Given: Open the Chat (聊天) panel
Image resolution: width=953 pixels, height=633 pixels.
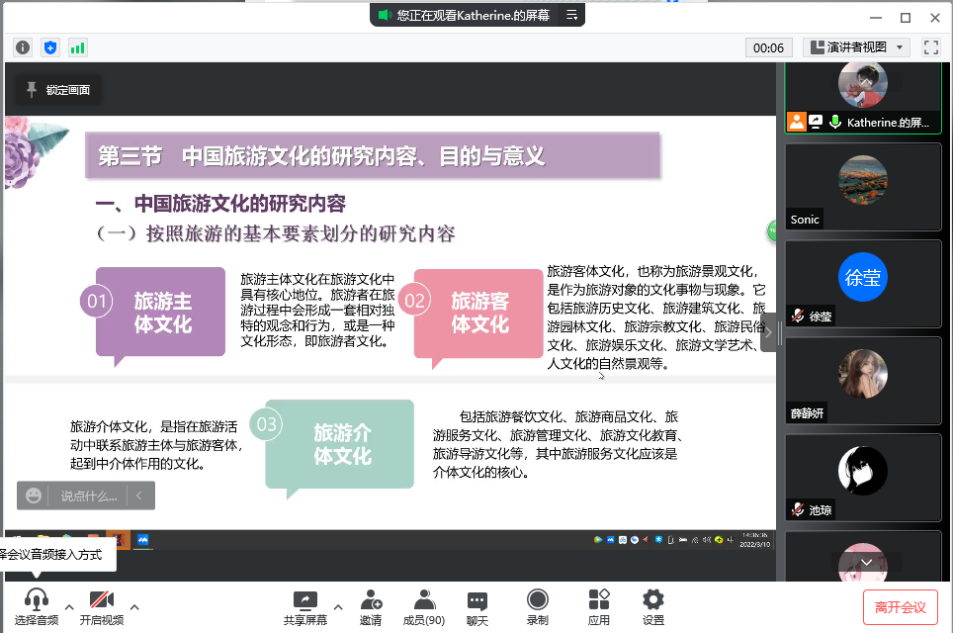Looking at the screenshot, I should coord(477,606).
